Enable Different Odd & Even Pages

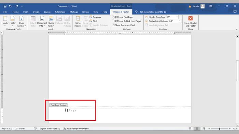tap(113, 21)
